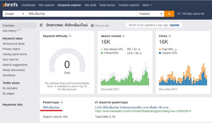Click the ahrefs logo
The image size is (212, 123).
10,5
